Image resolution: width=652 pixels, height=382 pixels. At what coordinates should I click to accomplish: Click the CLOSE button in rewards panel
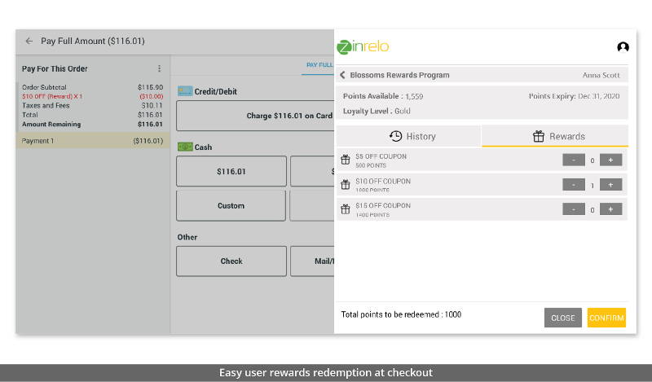[x=562, y=318]
